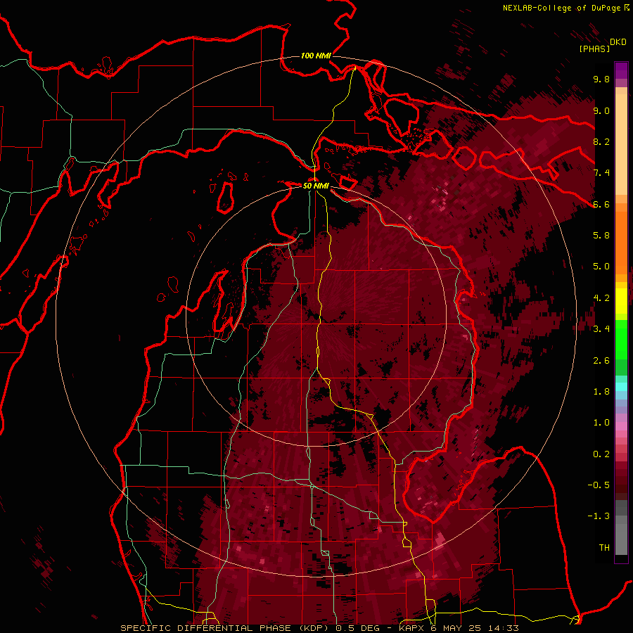Click the 1.8 value on the color scale
Screen dimensions: 633x633
[x=601, y=392]
